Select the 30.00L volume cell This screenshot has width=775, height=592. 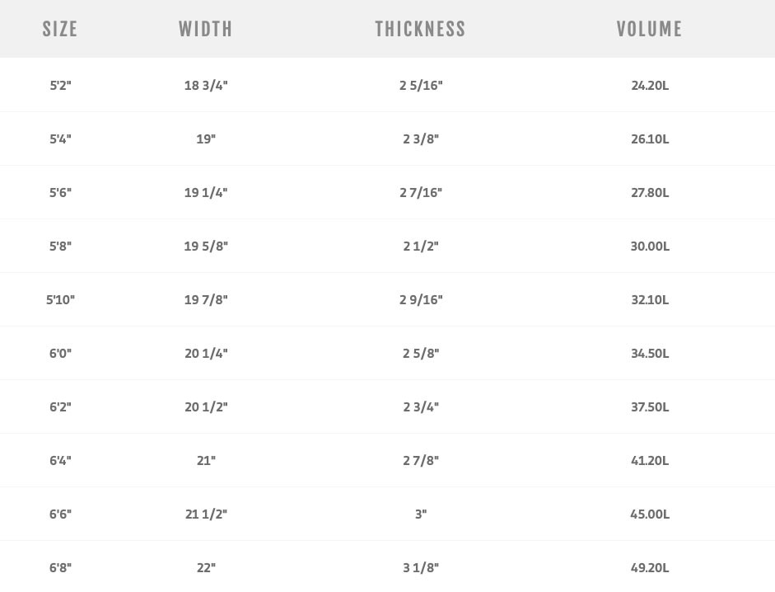pos(650,246)
